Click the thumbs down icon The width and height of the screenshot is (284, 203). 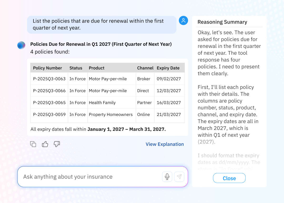click(57, 144)
